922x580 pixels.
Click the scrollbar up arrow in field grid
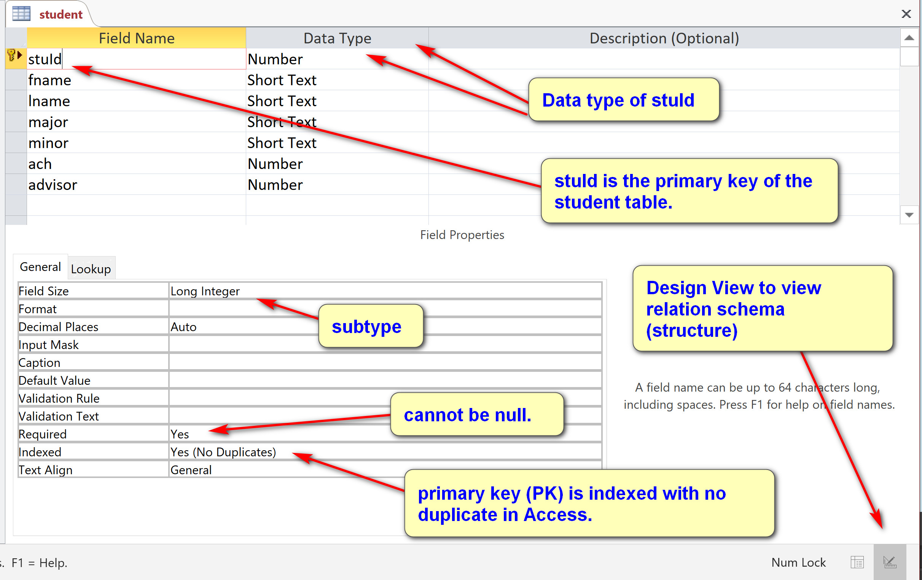coord(909,38)
